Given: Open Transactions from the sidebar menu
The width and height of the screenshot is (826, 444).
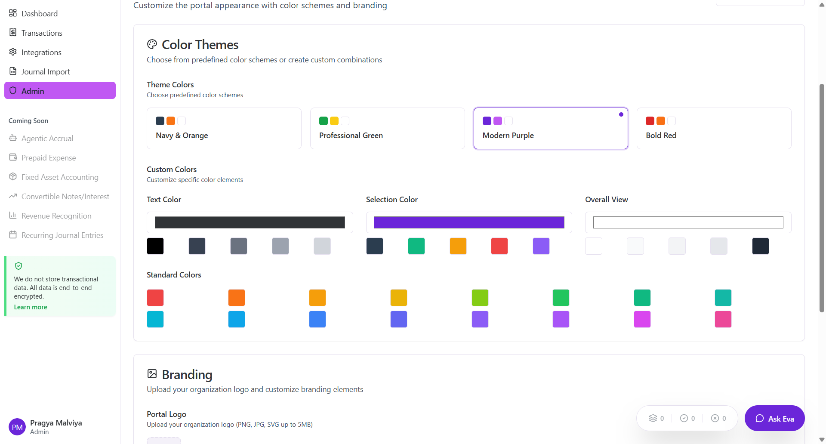Looking at the screenshot, I should pyautogui.click(x=42, y=33).
